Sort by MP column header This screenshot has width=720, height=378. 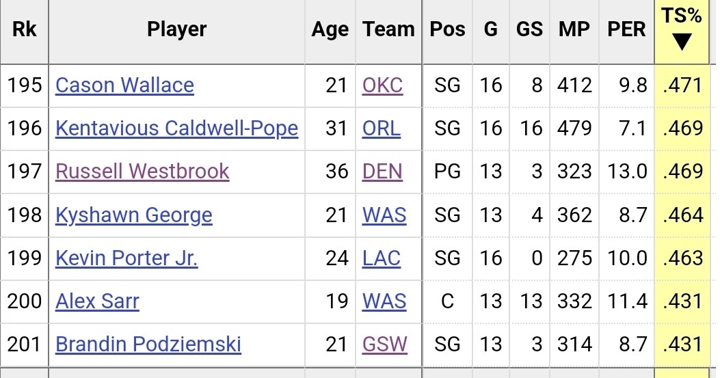(x=574, y=29)
